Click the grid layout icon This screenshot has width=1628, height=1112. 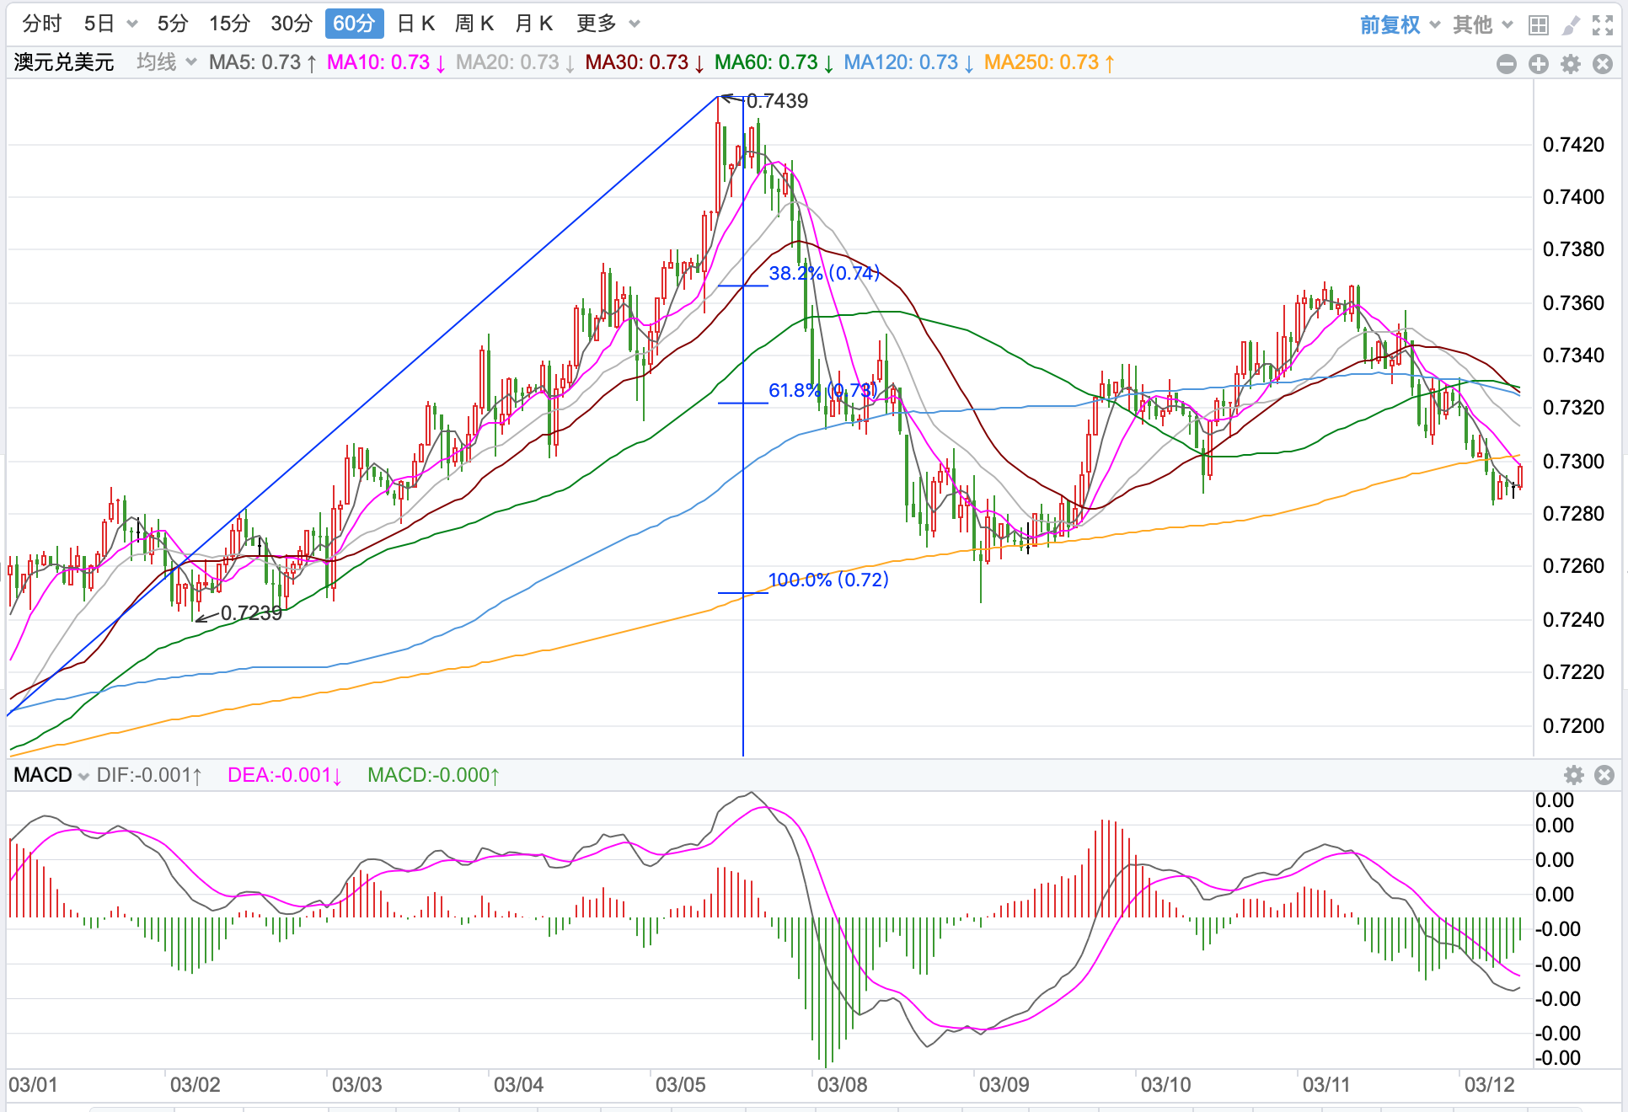[x=1539, y=25]
